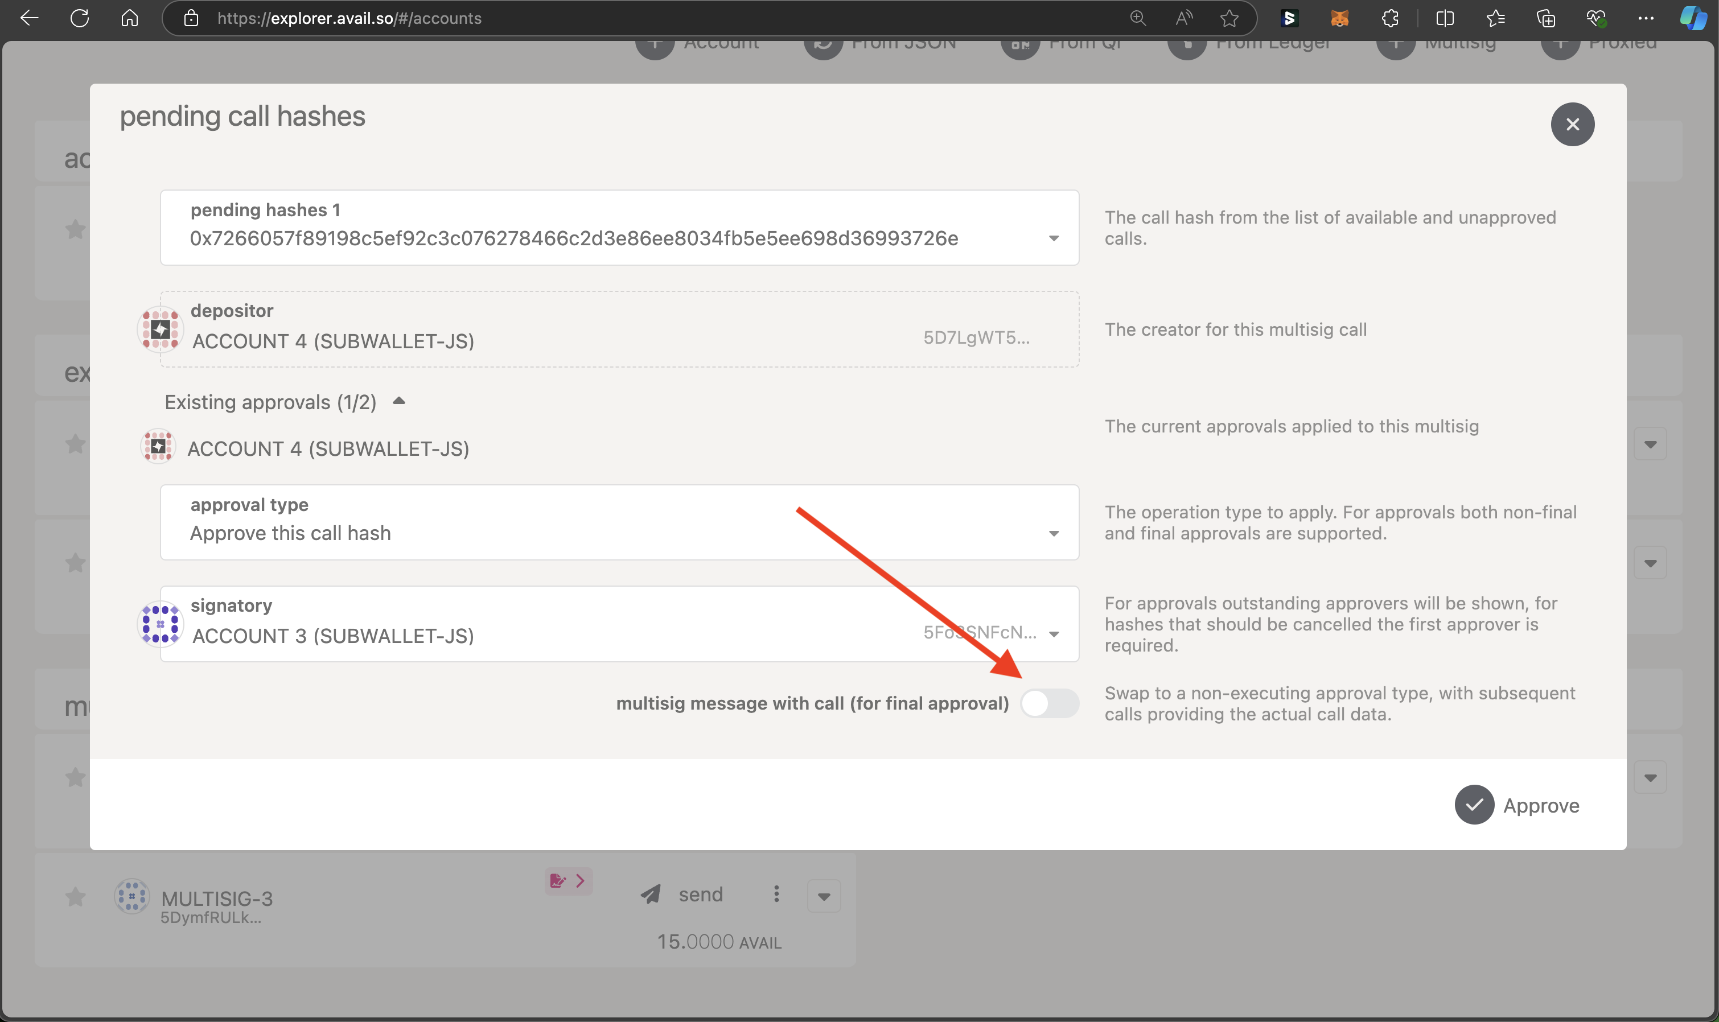Refresh the page with reload icon
Screen dimensions: 1719x1022
click(80, 19)
